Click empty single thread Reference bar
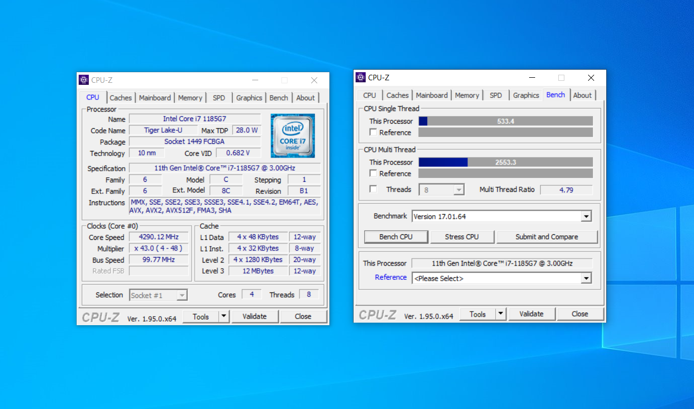The image size is (694, 409). coord(506,132)
